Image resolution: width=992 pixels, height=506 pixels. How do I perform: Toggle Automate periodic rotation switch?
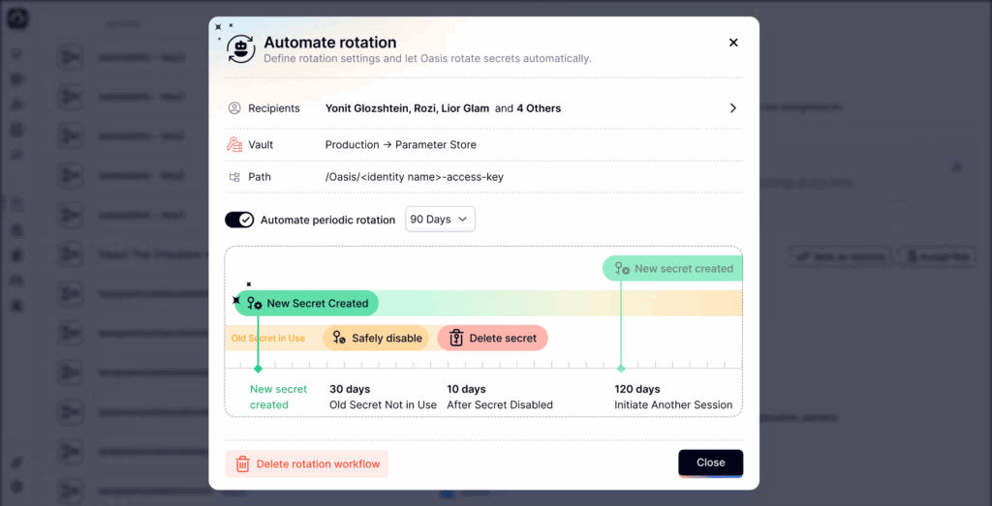pyautogui.click(x=239, y=220)
